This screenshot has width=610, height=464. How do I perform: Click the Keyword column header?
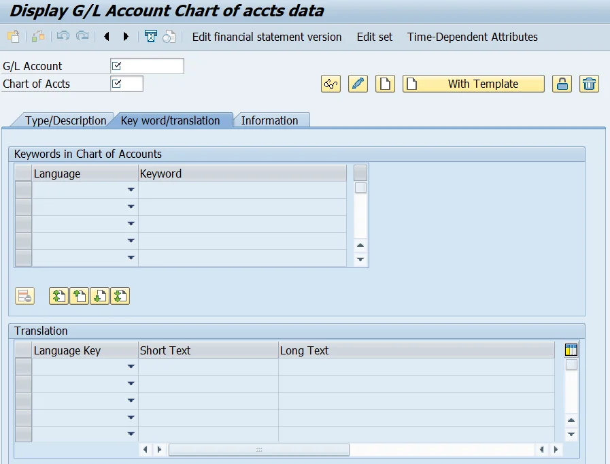coord(242,173)
